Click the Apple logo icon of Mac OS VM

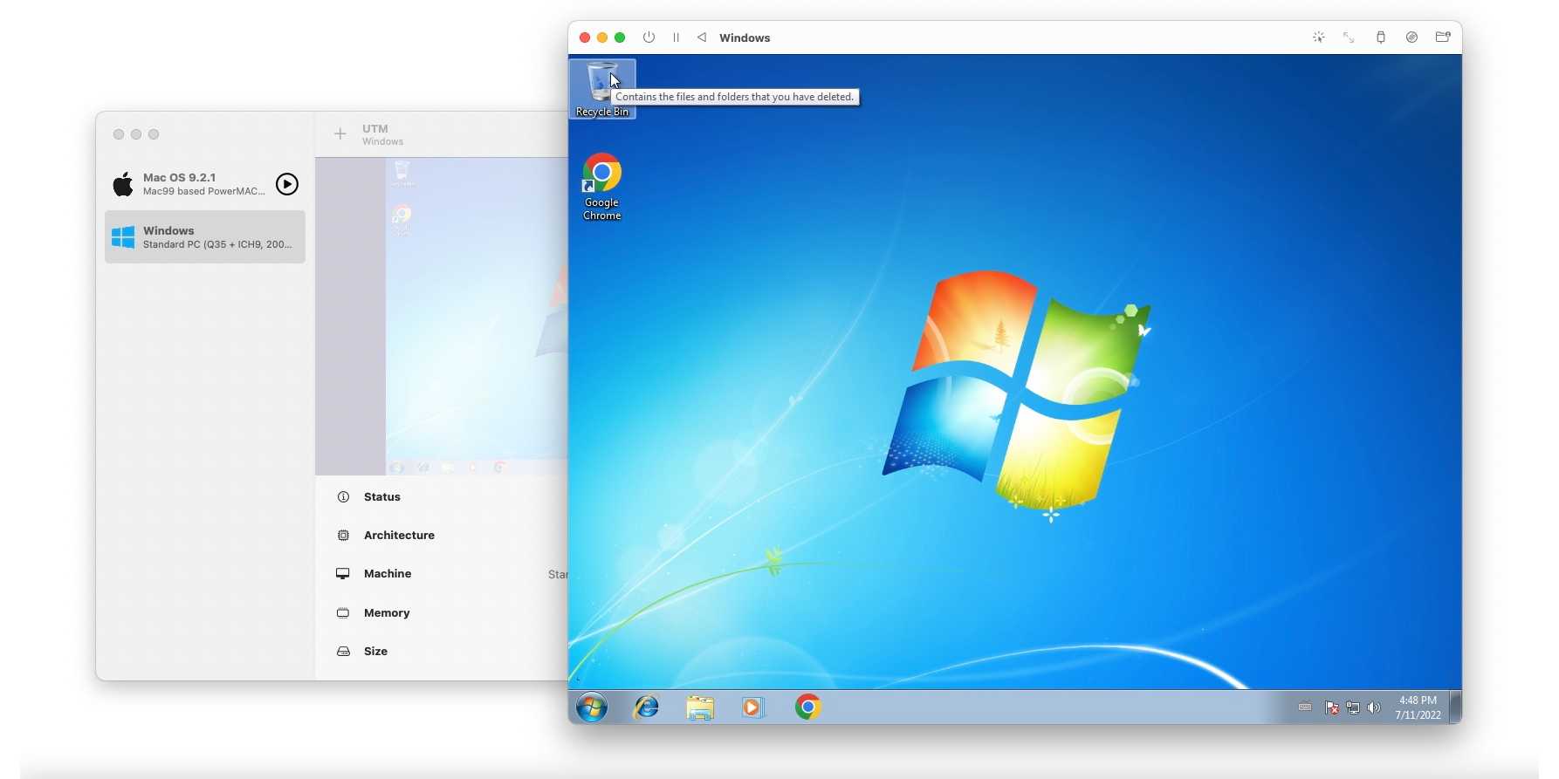click(x=123, y=184)
